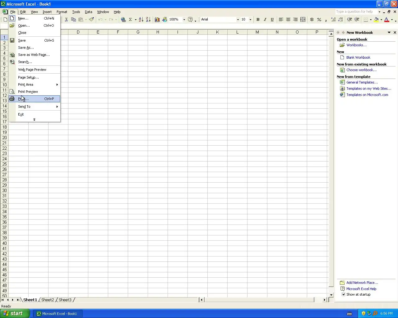
Task: Click Merge and Center icon
Action: tap(303, 19)
